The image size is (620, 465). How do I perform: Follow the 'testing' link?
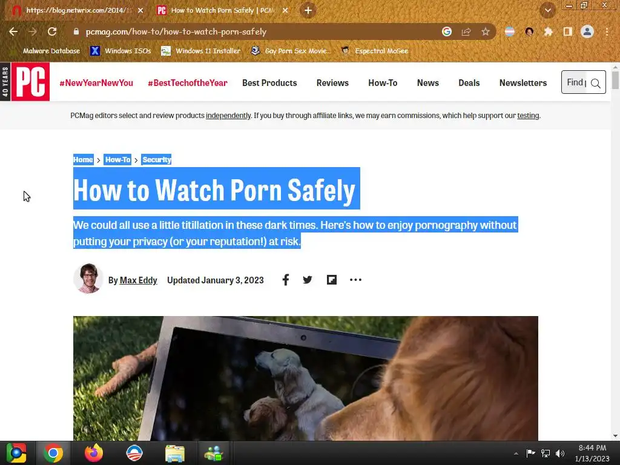click(x=528, y=116)
